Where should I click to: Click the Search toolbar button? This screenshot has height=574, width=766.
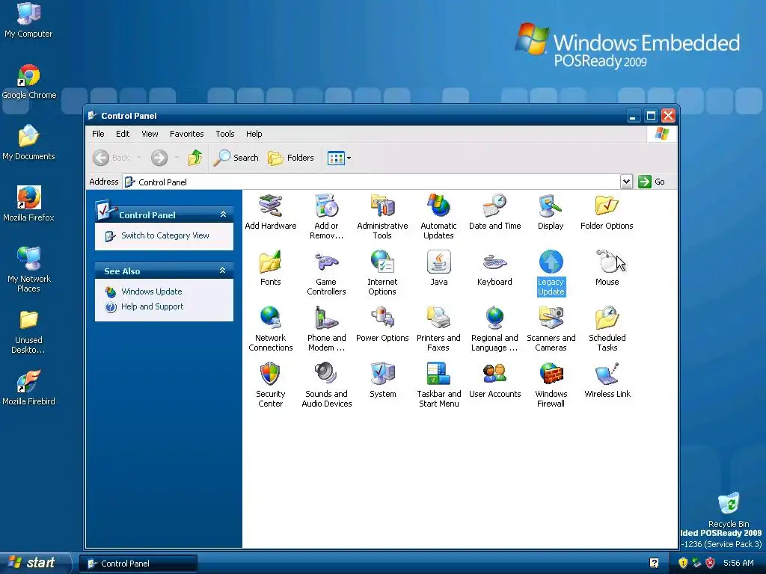[237, 158]
